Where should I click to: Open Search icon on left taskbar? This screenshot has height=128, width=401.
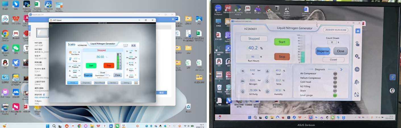(54, 126)
